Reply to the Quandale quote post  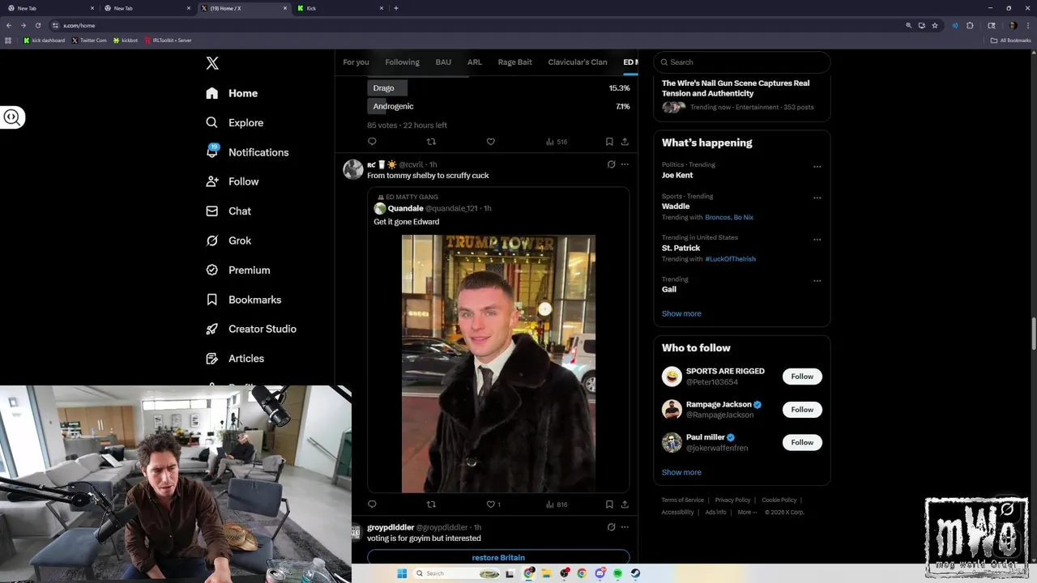click(372, 504)
